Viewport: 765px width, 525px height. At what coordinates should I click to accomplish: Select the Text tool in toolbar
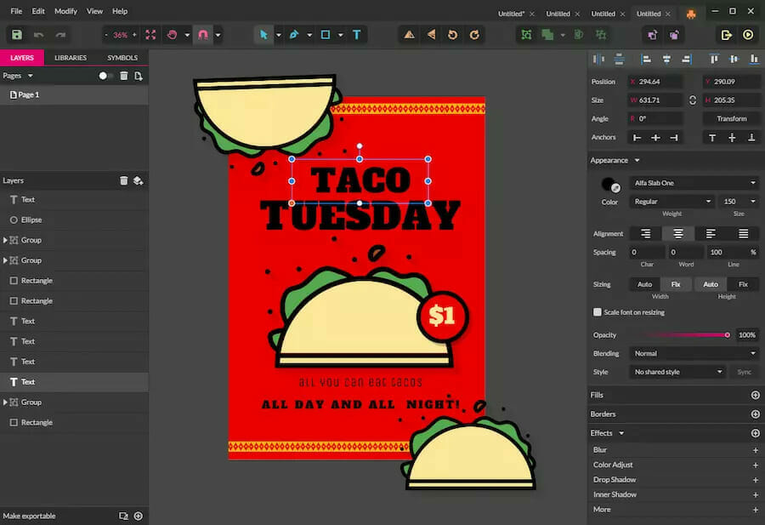click(x=357, y=35)
